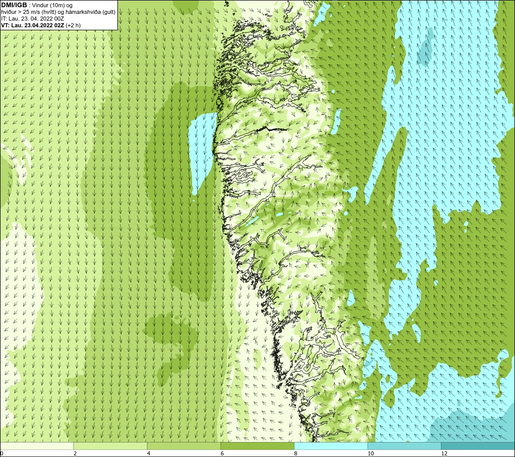Click the 'hviður > 25 m/s' description line

(x=58, y=12)
